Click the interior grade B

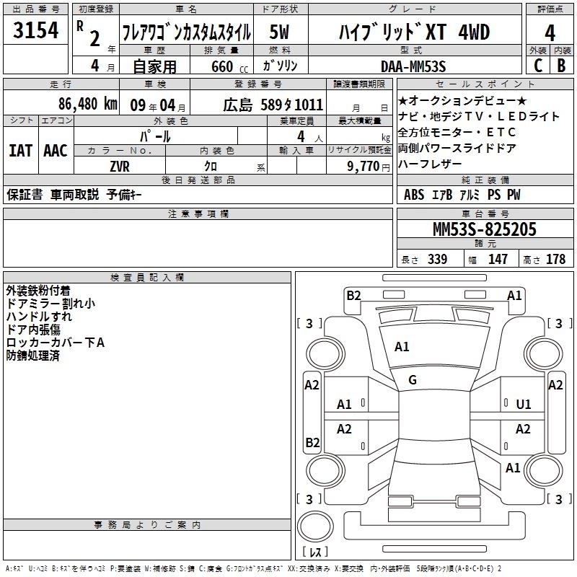tap(561, 66)
